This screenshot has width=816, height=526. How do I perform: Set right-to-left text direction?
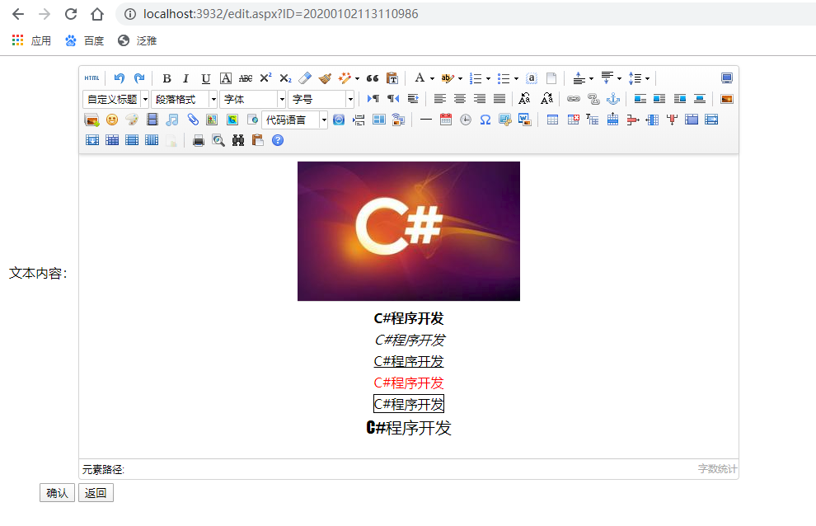point(393,98)
